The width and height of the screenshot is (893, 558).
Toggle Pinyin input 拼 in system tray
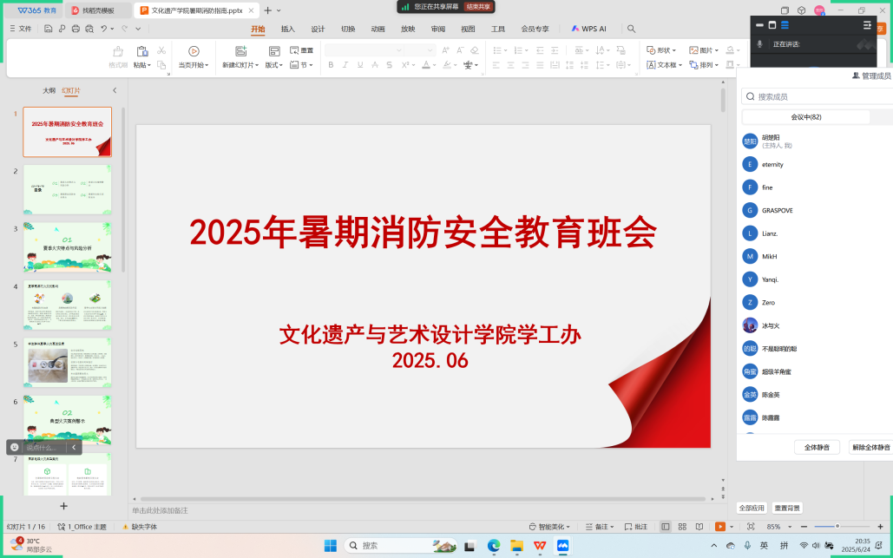pyautogui.click(x=785, y=546)
